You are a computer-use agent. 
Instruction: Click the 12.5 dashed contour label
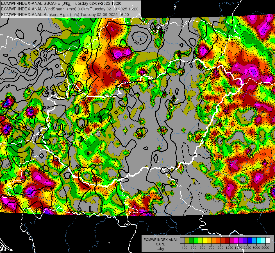pyautogui.click(x=225, y=43)
